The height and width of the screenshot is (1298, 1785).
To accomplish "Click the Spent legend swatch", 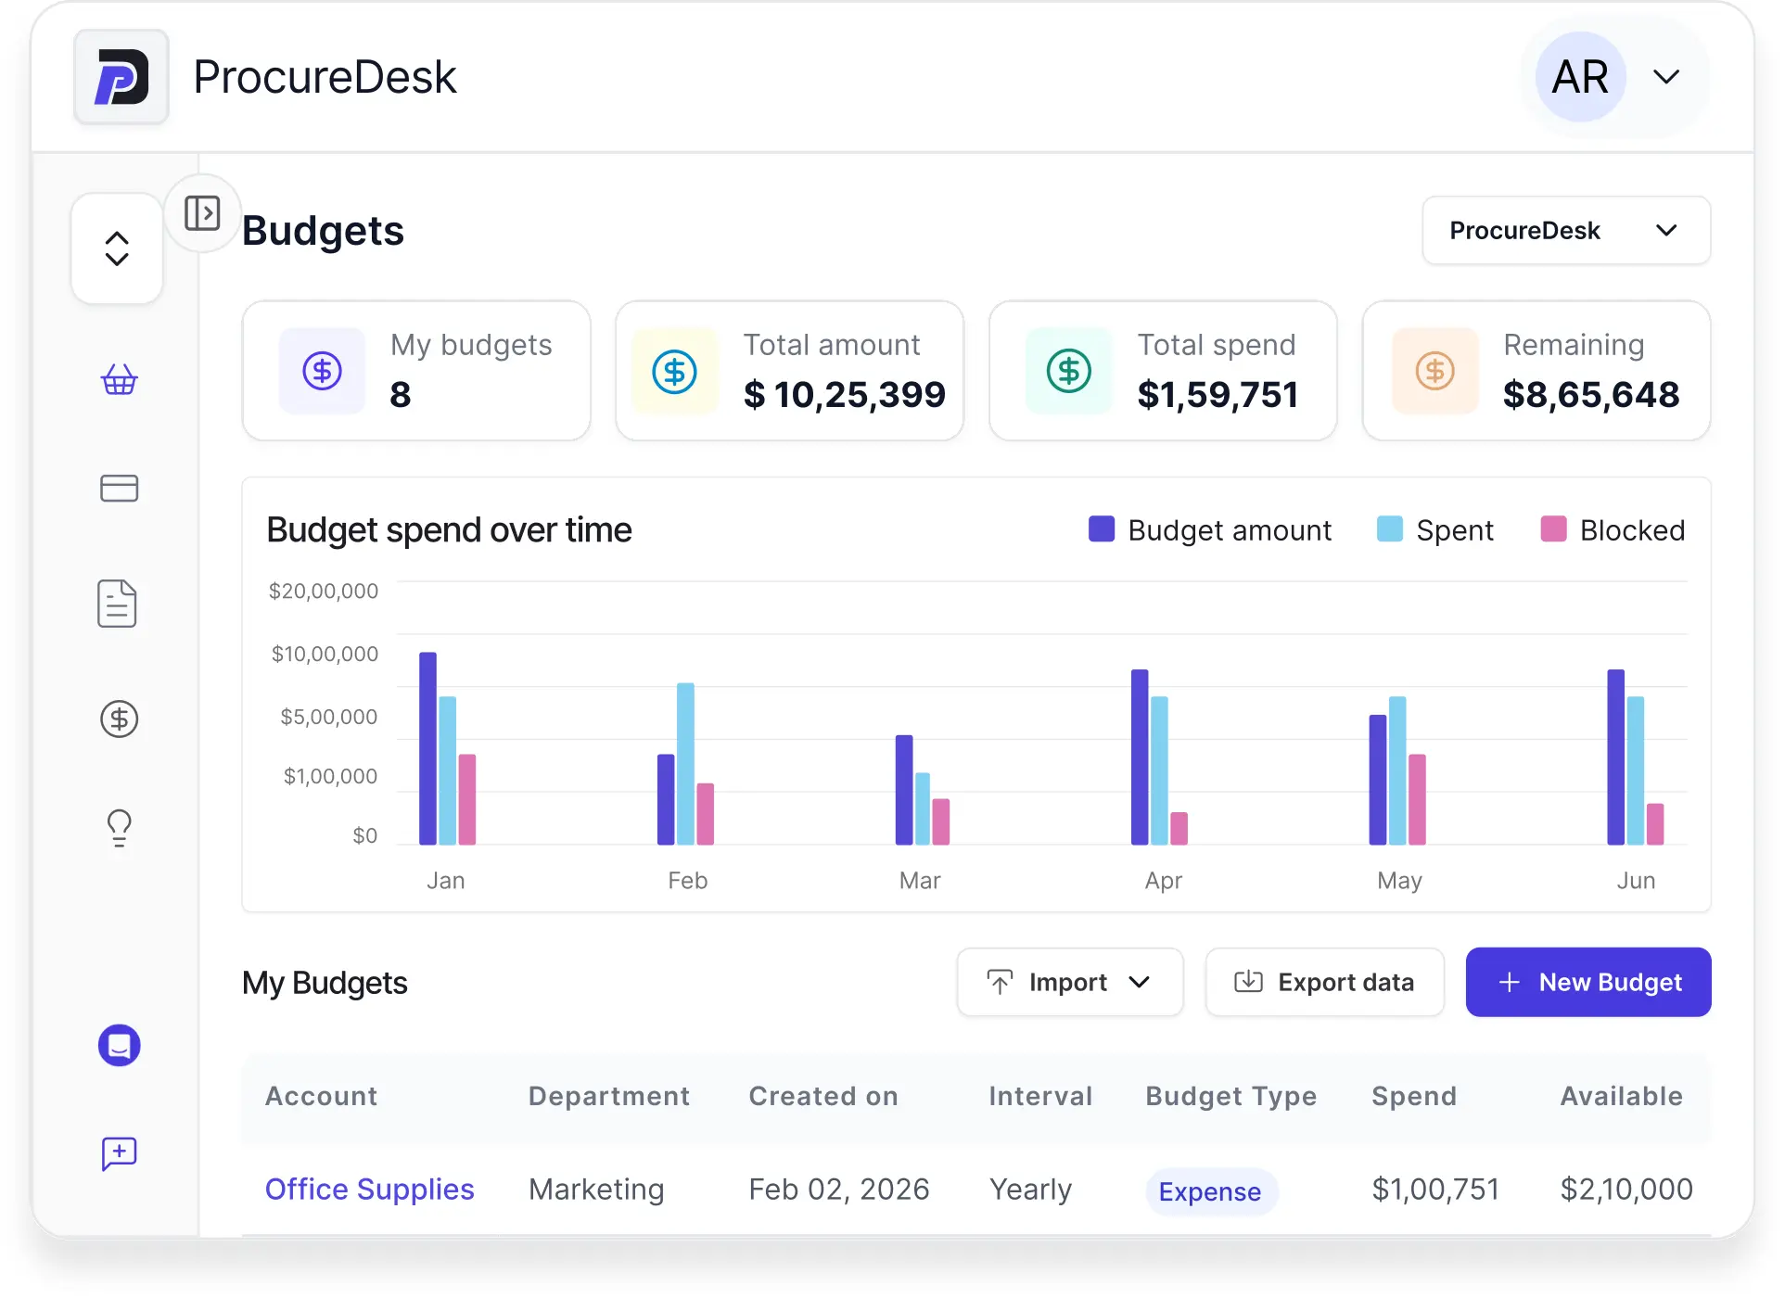I will click(1389, 529).
